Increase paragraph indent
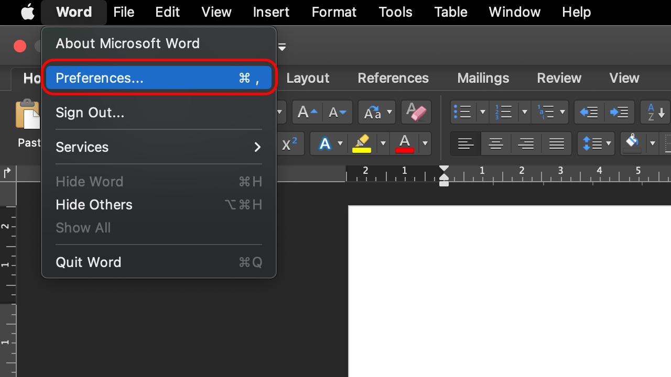 (619, 112)
